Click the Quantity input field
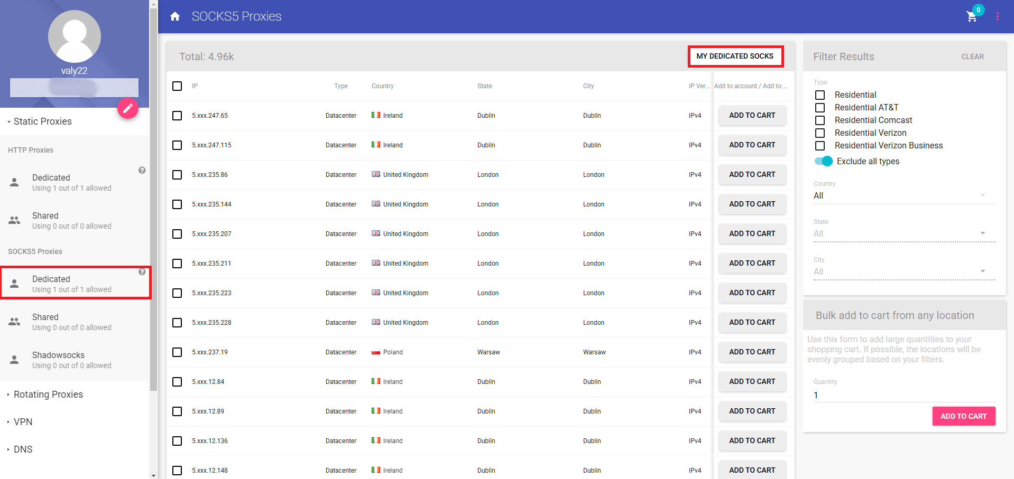1014x479 pixels. [x=904, y=395]
